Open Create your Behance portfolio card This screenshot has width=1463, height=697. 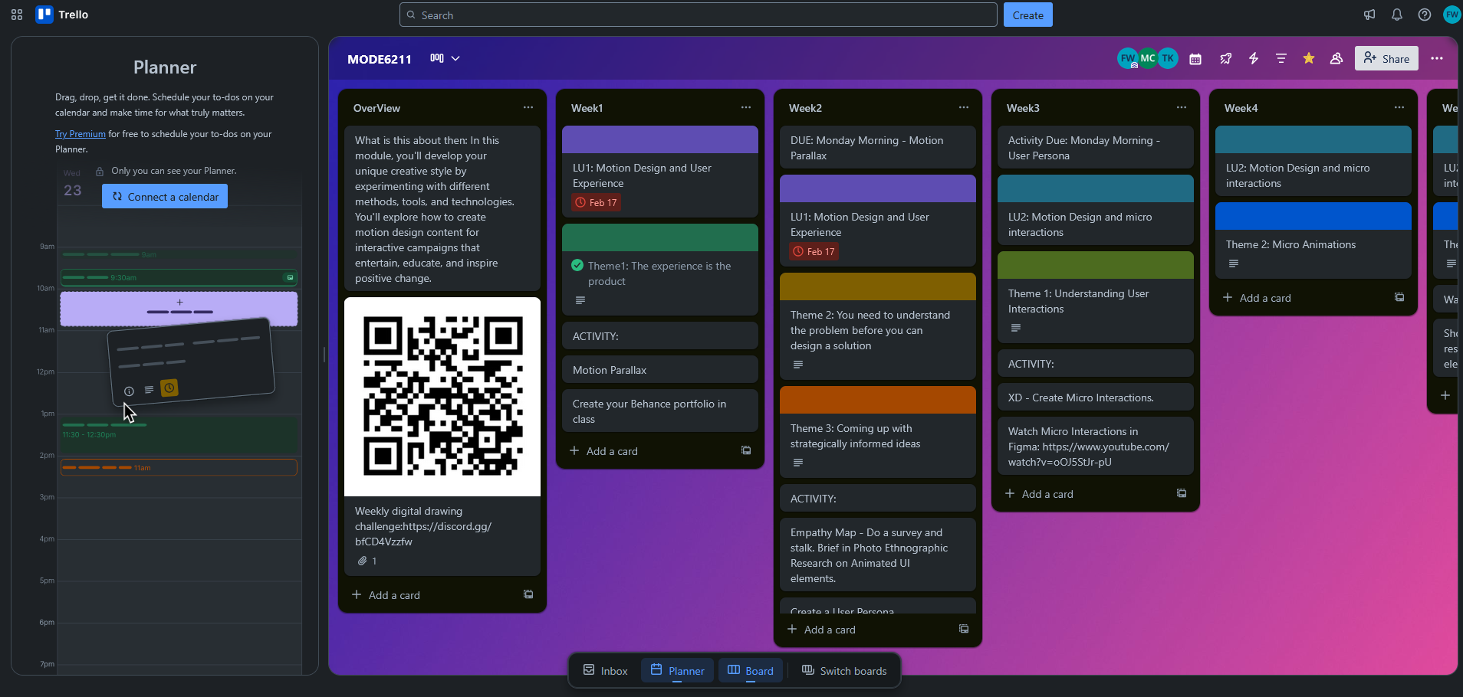pyautogui.click(x=660, y=411)
